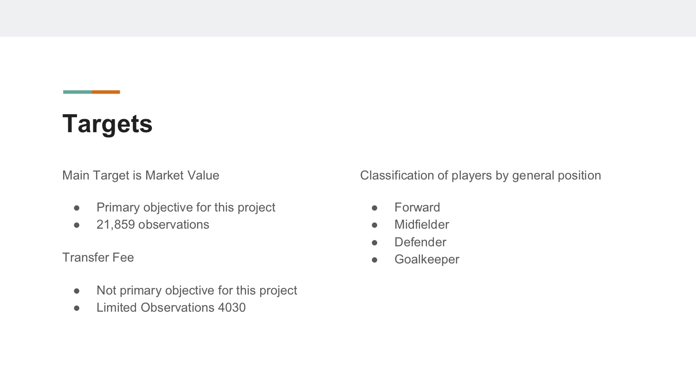
Task: Click the orange accent bar above title
Action: [106, 92]
